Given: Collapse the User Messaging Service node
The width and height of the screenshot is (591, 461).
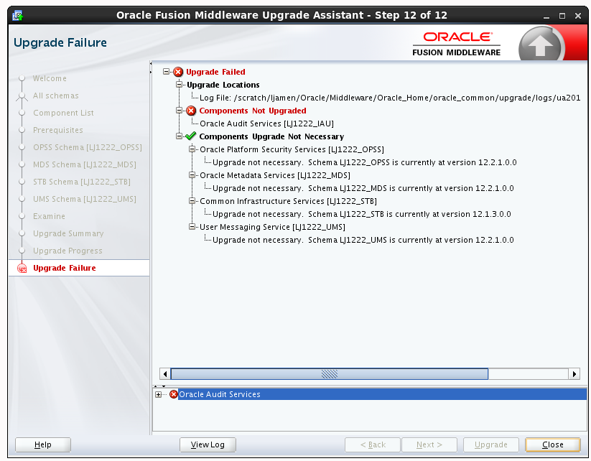Looking at the screenshot, I should 192,226.
